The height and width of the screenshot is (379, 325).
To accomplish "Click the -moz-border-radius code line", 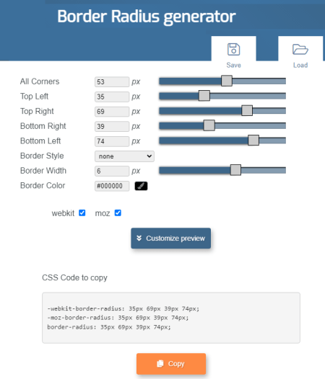I will tap(118, 318).
